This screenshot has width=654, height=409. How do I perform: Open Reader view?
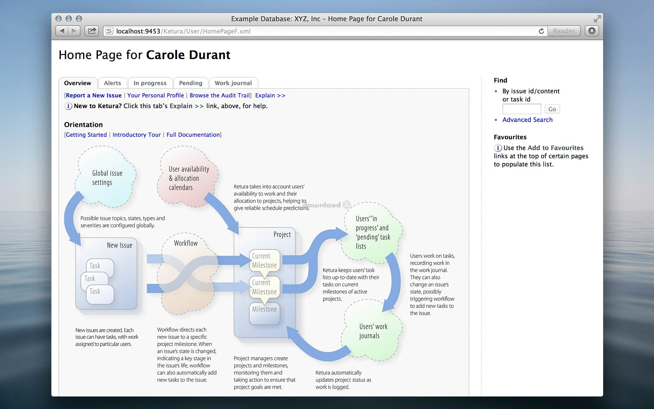tap(564, 31)
